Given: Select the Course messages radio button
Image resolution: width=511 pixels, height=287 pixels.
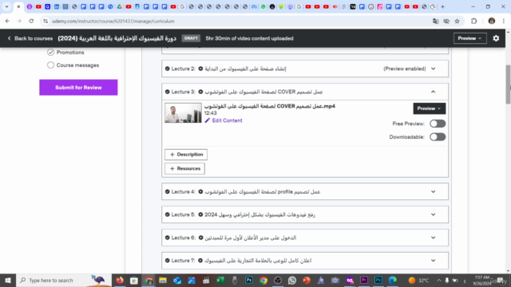Looking at the screenshot, I should coord(50,65).
